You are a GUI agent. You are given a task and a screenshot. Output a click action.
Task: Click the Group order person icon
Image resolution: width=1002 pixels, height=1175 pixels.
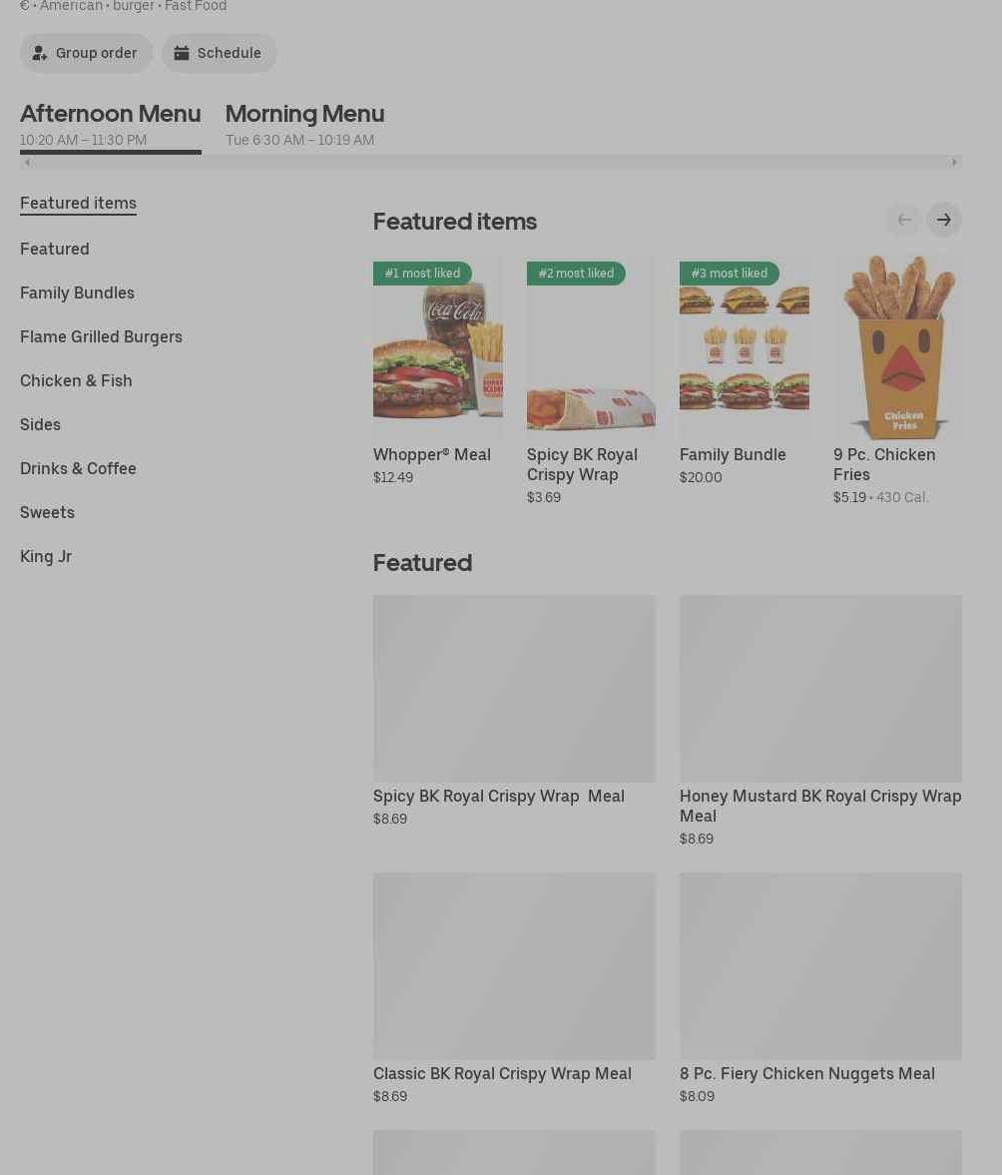[39, 53]
